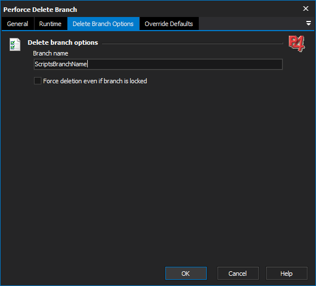Click the Perforce Delete Branch title text
Screen dimensions: 316x286
pos(40,10)
